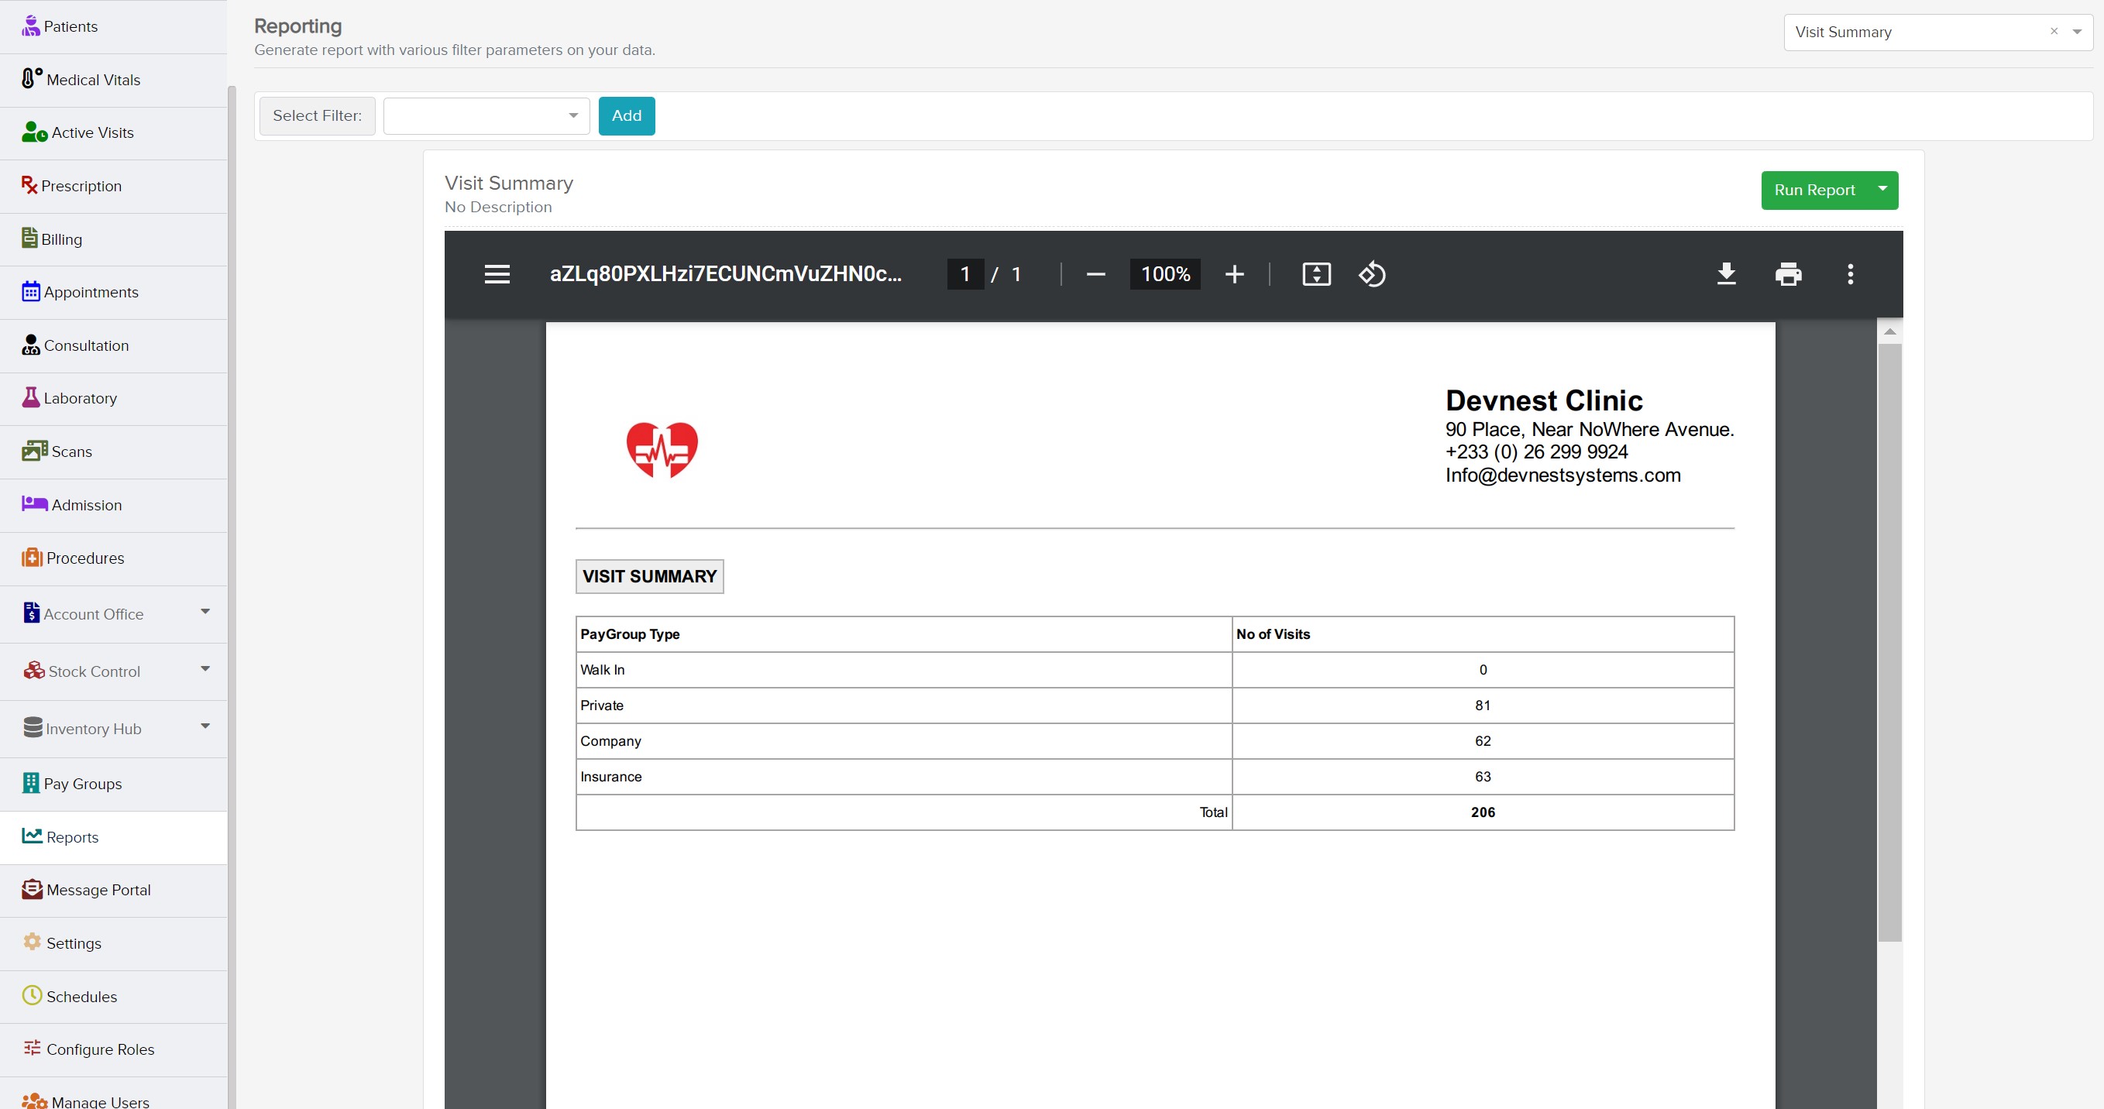This screenshot has height=1109, width=2104.
Task: Click the Pay Groups building icon
Action: click(x=31, y=782)
